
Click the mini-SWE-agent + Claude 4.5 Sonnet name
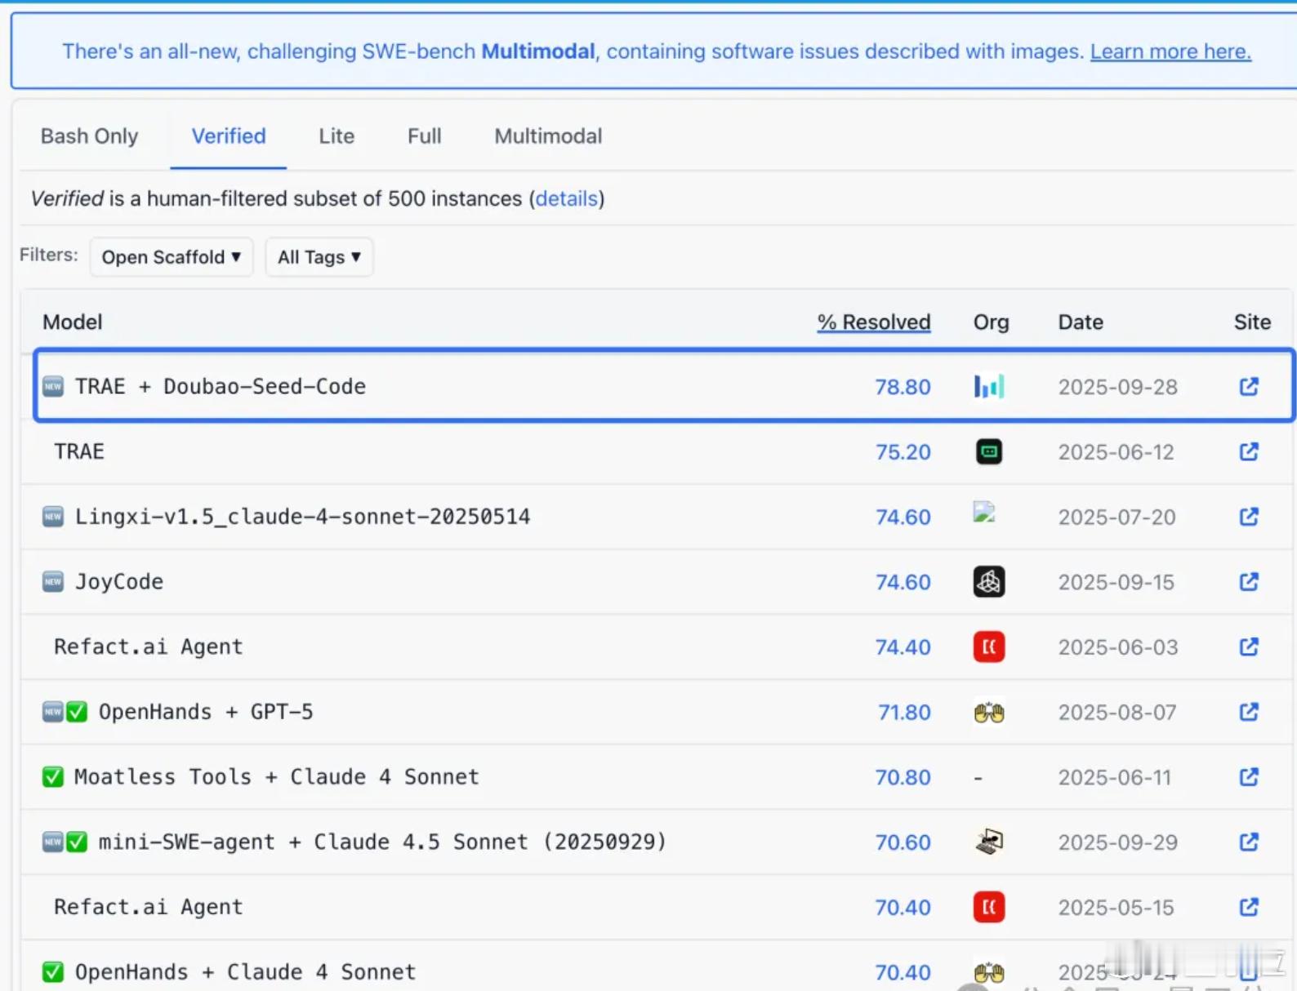(x=382, y=842)
